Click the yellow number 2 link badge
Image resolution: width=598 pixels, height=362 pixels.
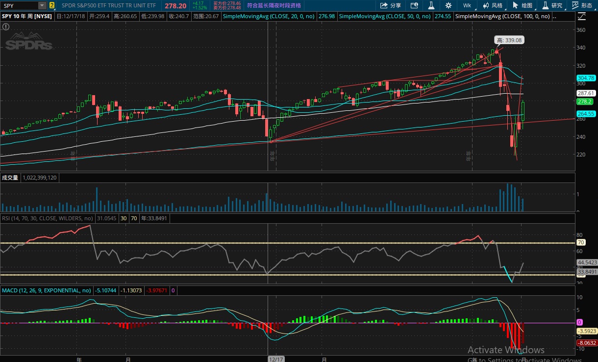click(51, 5)
